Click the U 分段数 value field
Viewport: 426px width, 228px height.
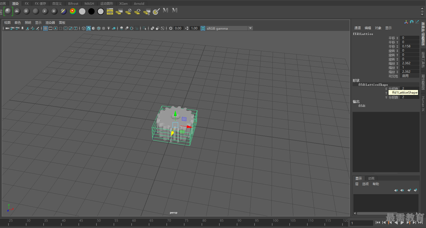click(410, 97)
